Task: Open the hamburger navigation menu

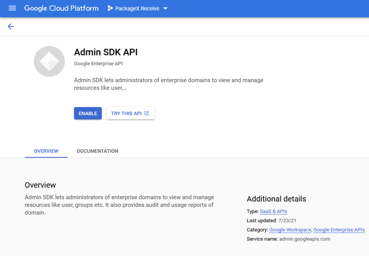Action: tap(12, 9)
